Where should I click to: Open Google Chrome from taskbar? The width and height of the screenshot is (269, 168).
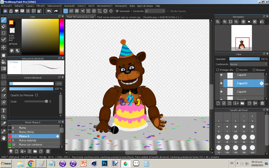pos(31,164)
